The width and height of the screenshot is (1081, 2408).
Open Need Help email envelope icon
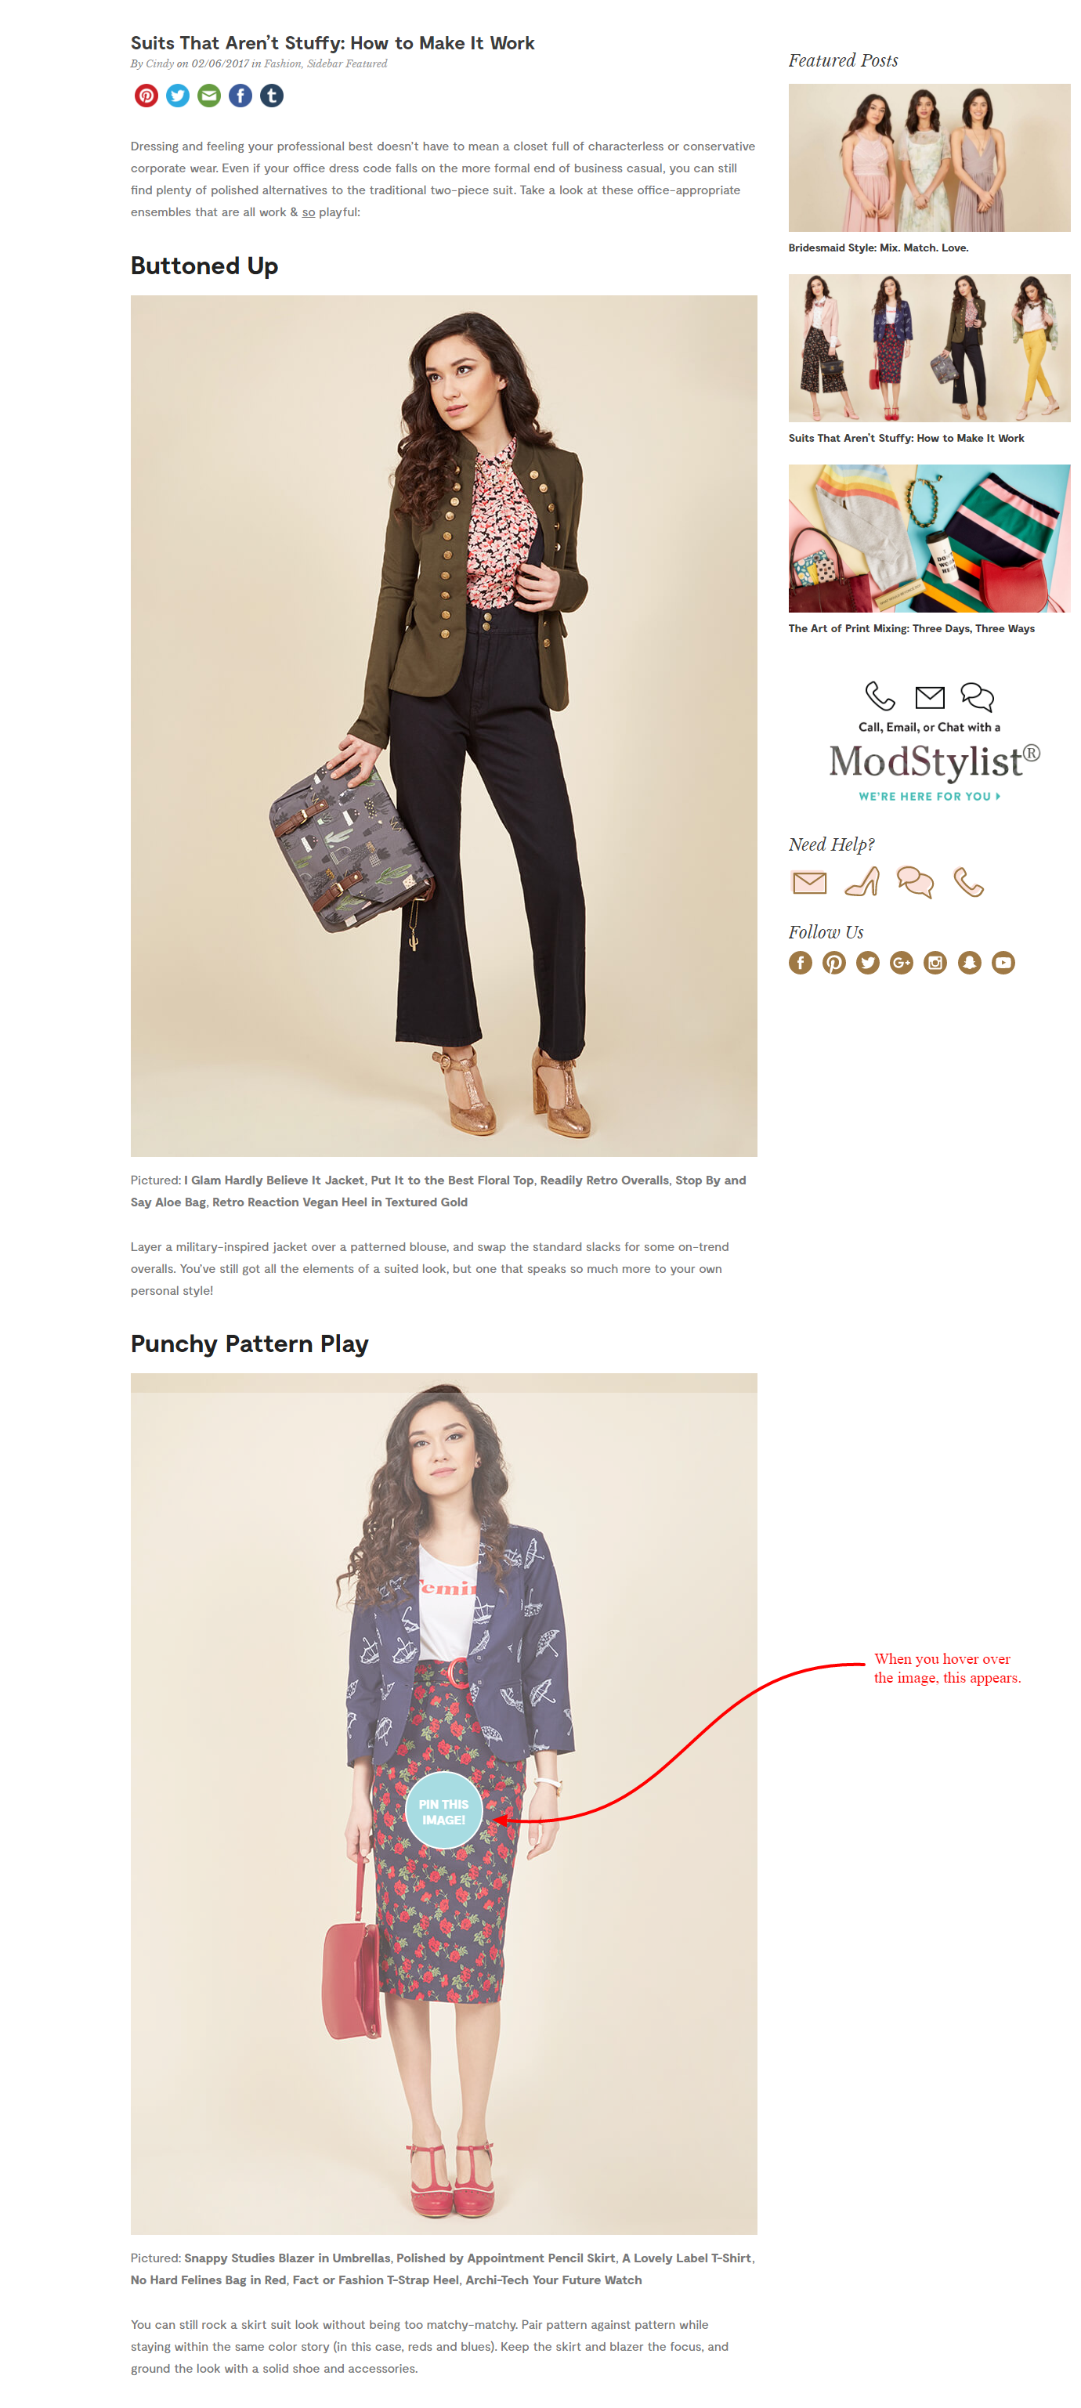tap(809, 881)
